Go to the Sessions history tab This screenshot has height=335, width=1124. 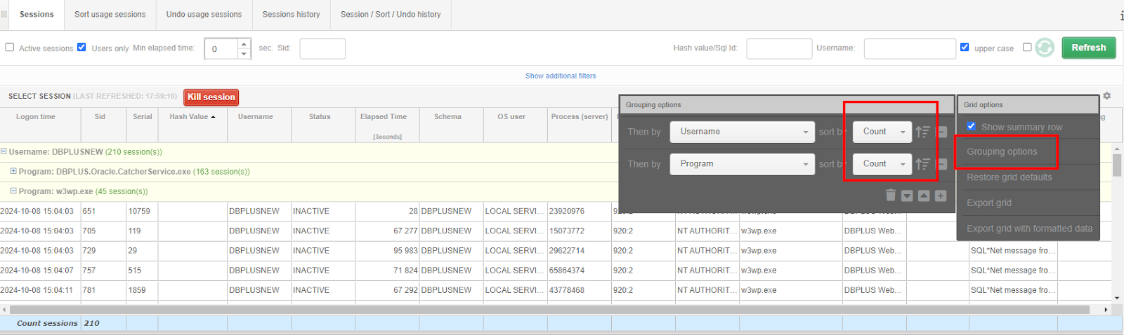pos(291,14)
